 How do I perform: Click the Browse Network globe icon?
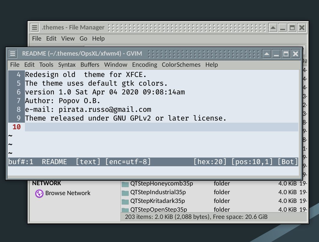pos(39,193)
